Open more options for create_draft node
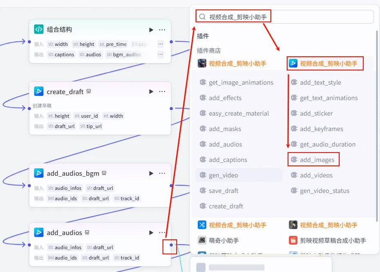380x272 pixels. (x=162, y=92)
